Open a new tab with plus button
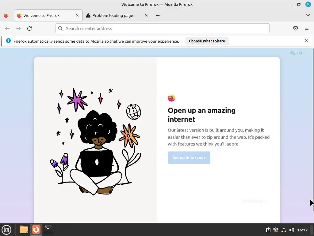Image resolution: width=314 pixels, height=236 pixels. [158, 15]
